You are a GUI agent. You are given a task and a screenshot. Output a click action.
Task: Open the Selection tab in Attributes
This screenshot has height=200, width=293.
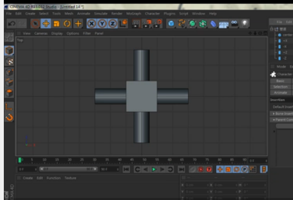[280, 87]
